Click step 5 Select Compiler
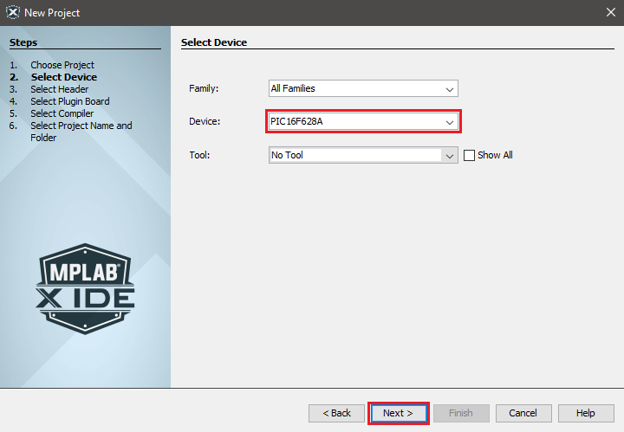The height and width of the screenshot is (432, 624). click(62, 113)
